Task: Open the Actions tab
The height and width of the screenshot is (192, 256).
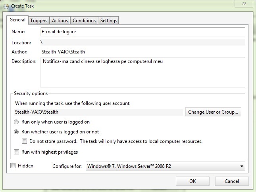Action: pyautogui.click(x=60, y=21)
